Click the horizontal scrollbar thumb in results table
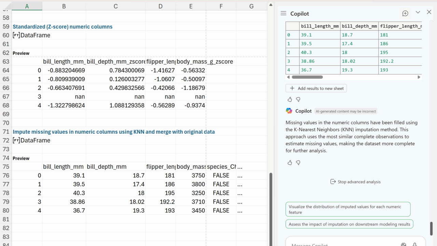 point(307,77)
